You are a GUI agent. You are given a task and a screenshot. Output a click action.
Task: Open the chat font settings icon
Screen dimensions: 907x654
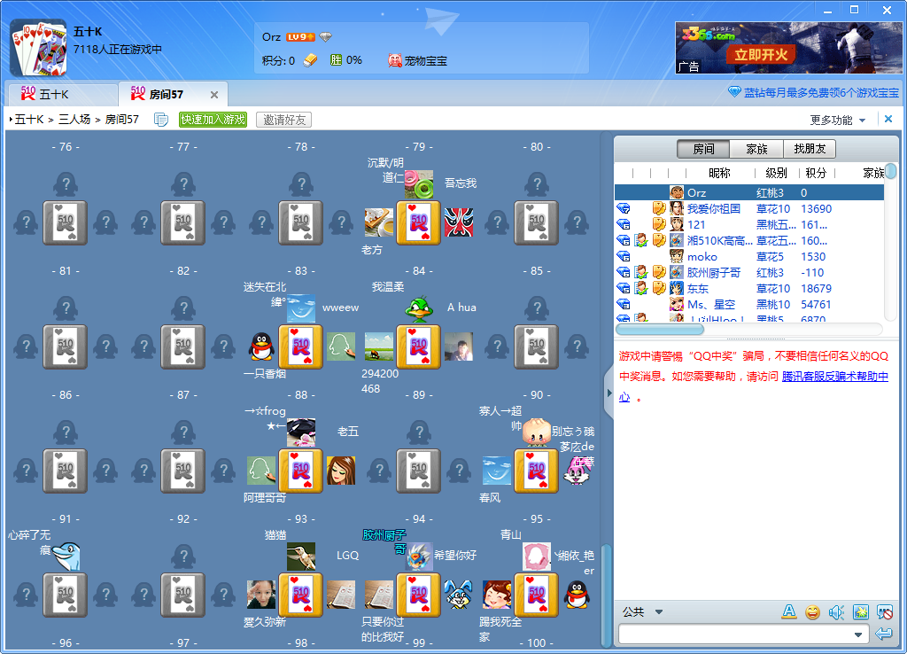789,612
